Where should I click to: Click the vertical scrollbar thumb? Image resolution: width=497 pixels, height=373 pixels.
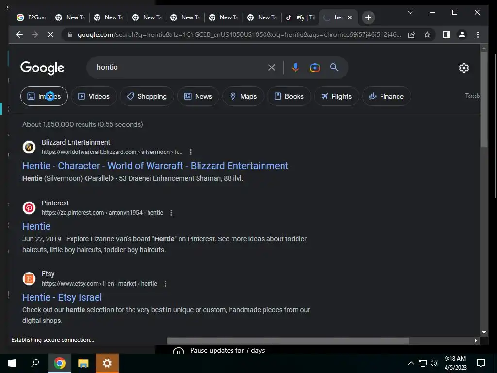484,100
